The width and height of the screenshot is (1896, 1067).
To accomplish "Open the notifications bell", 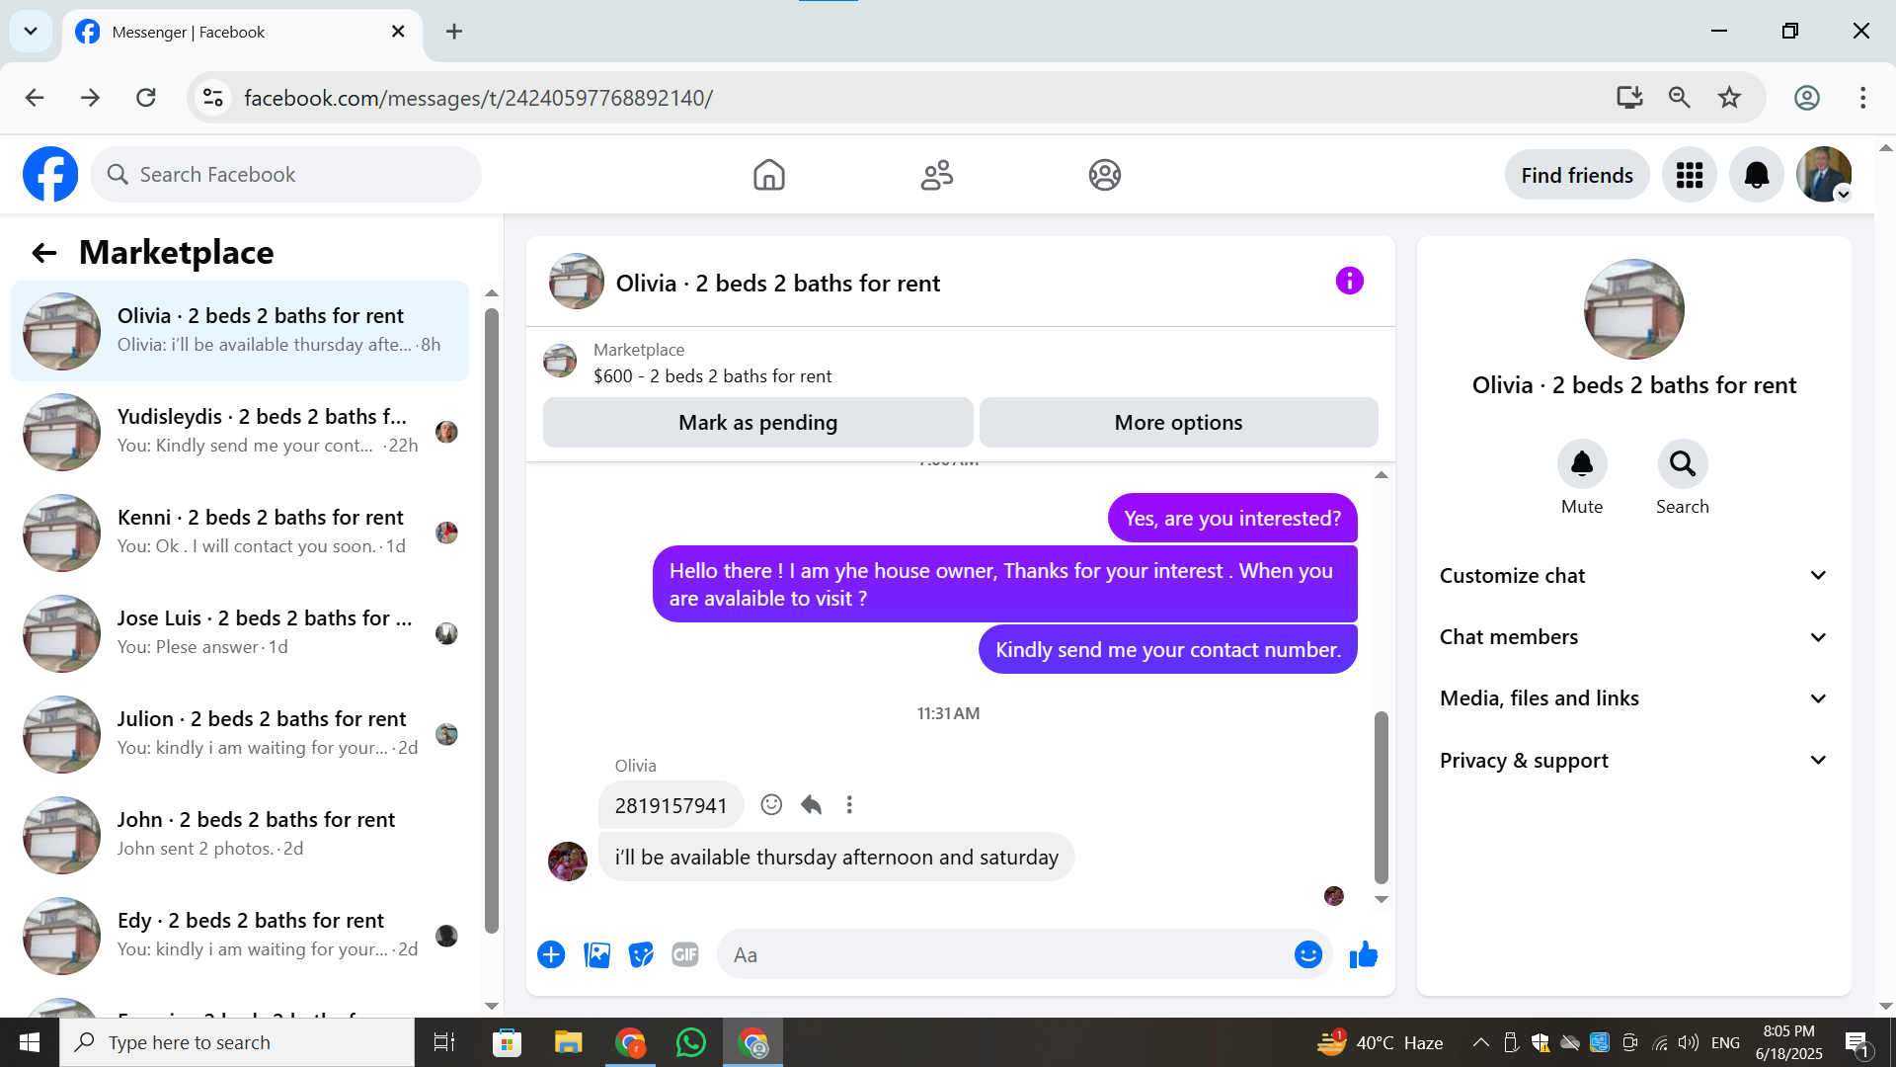I will coord(1757,175).
